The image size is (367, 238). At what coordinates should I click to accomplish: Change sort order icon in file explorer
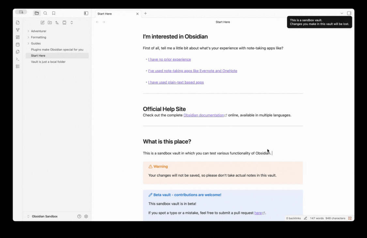click(57, 23)
